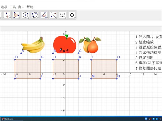This screenshot has height=121, width=162.
Task: Expand the Slider tool dropdown arrow
Action: pos(66,18)
